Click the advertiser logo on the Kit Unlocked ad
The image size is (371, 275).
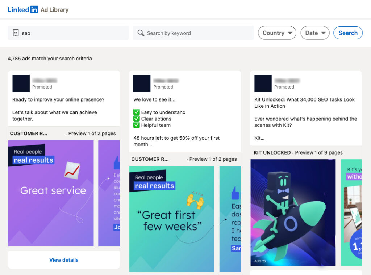(263, 83)
